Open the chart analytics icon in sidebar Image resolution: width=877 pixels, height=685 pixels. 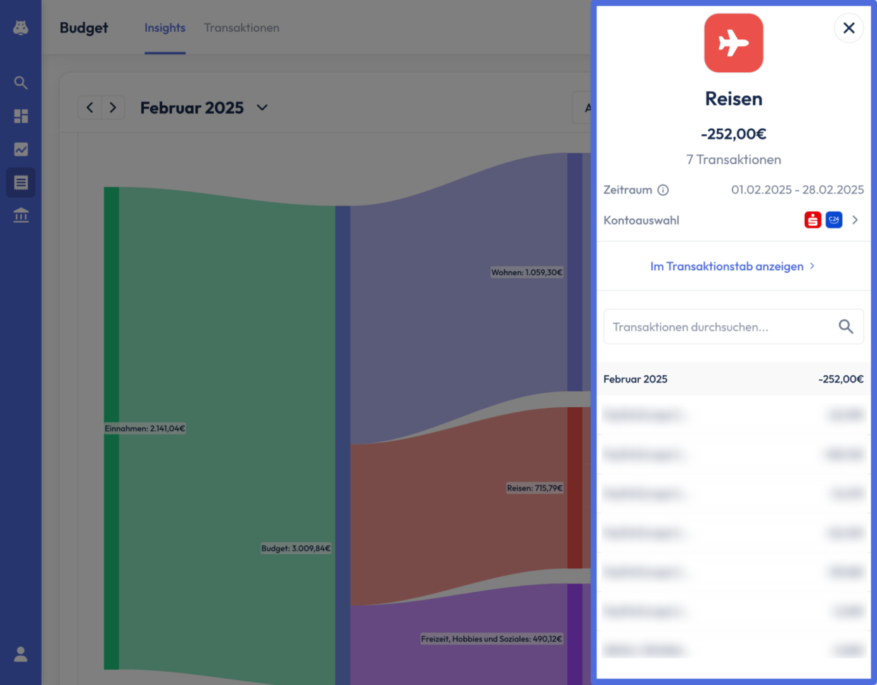(21, 149)
